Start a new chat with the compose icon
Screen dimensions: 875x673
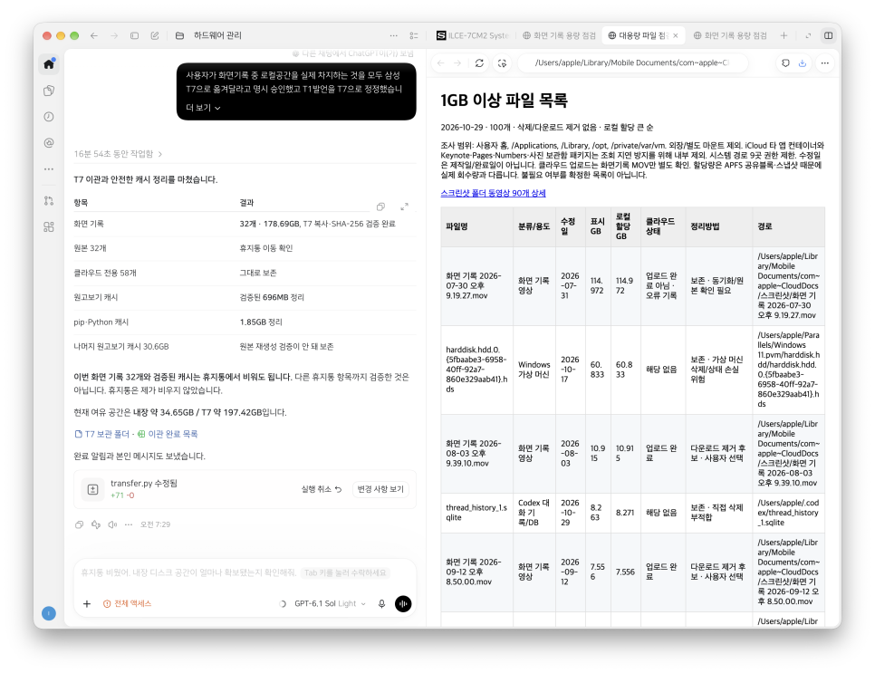click(x=155, y=35)
